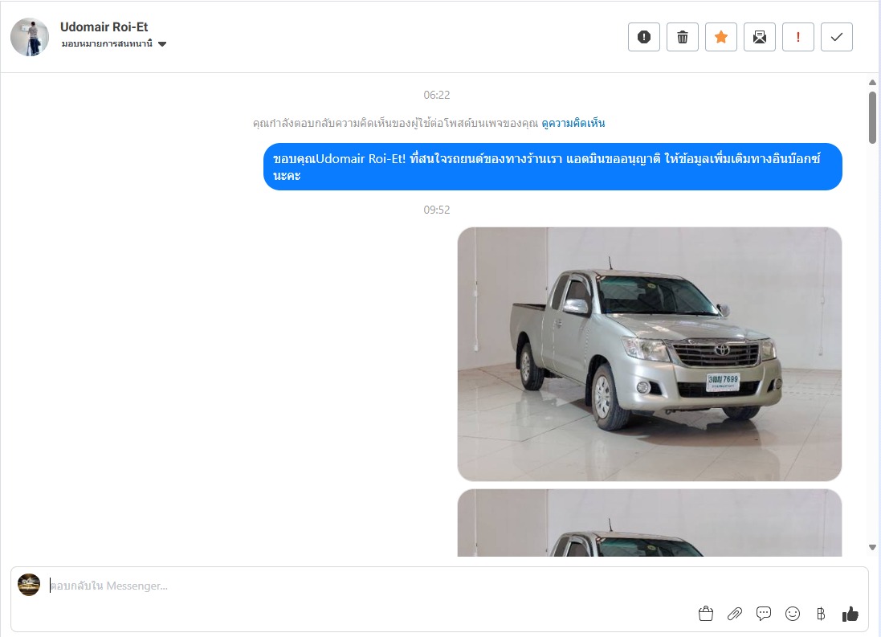Open the ดูความคิดเห็น link

tap(573, 123)
